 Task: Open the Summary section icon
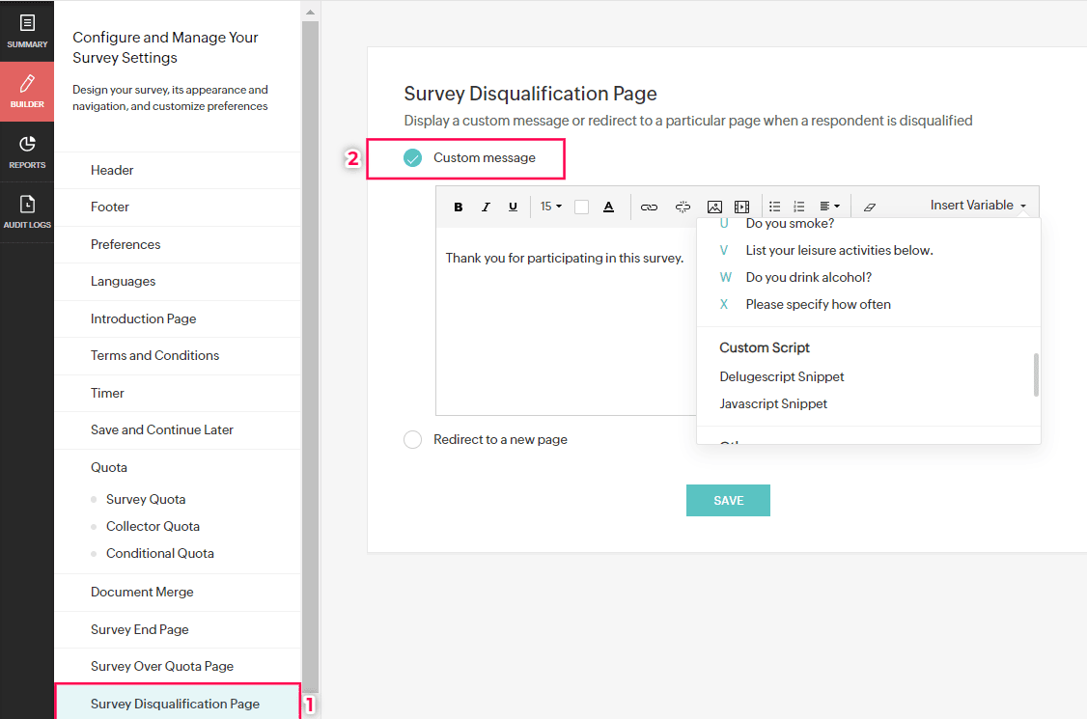pyautogui.click(x=27, y=23)
